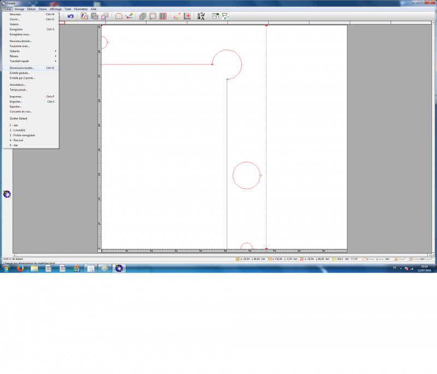Click the rightmost tree-layout toolbar icon
Screen dimensions: 437x374
point(225,16)
